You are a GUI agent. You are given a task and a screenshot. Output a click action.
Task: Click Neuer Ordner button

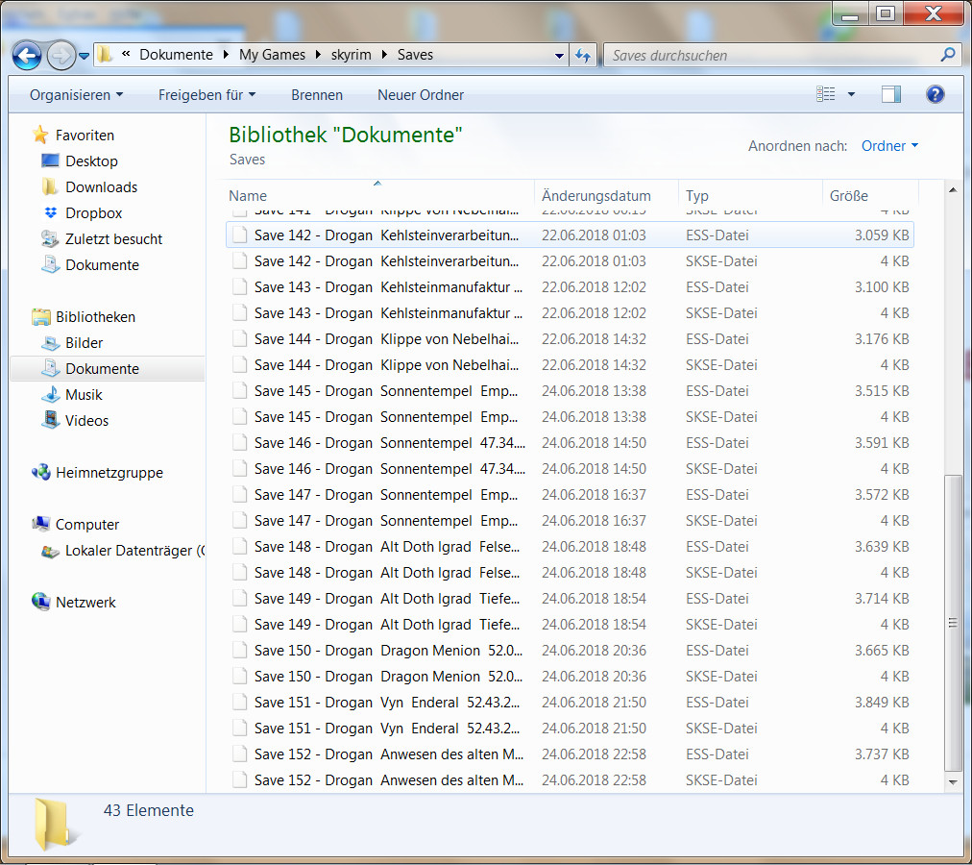coord(421,95)
